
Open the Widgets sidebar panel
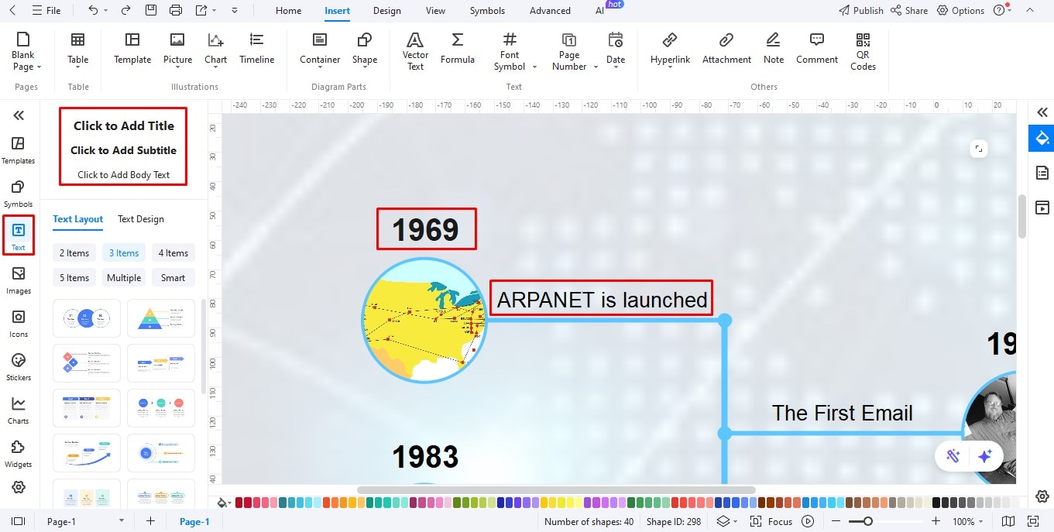pyautogui.click(x=19, y=454)
